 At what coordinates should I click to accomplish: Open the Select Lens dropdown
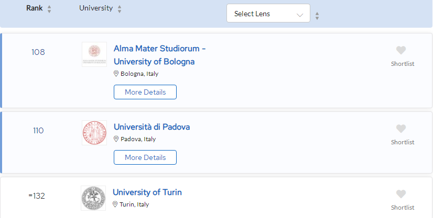(x=268, y=13)
